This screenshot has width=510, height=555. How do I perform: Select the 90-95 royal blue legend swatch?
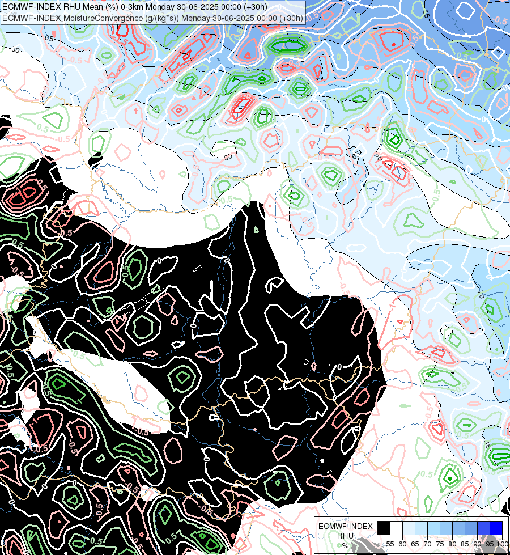(x=484, y=528)
